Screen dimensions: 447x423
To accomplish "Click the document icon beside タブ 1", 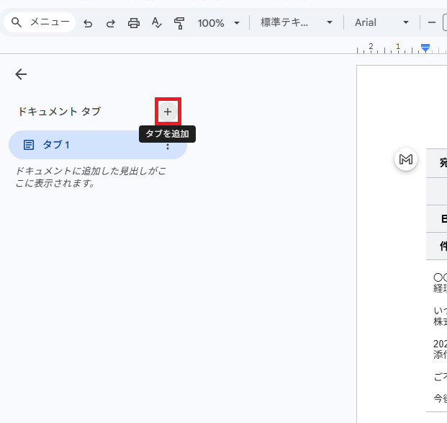I will (x=29, y=145).
